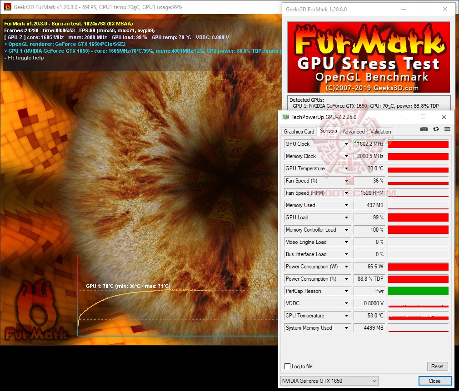Minimize the GPU-Z window
459x391 pixels.
(403, 117)
